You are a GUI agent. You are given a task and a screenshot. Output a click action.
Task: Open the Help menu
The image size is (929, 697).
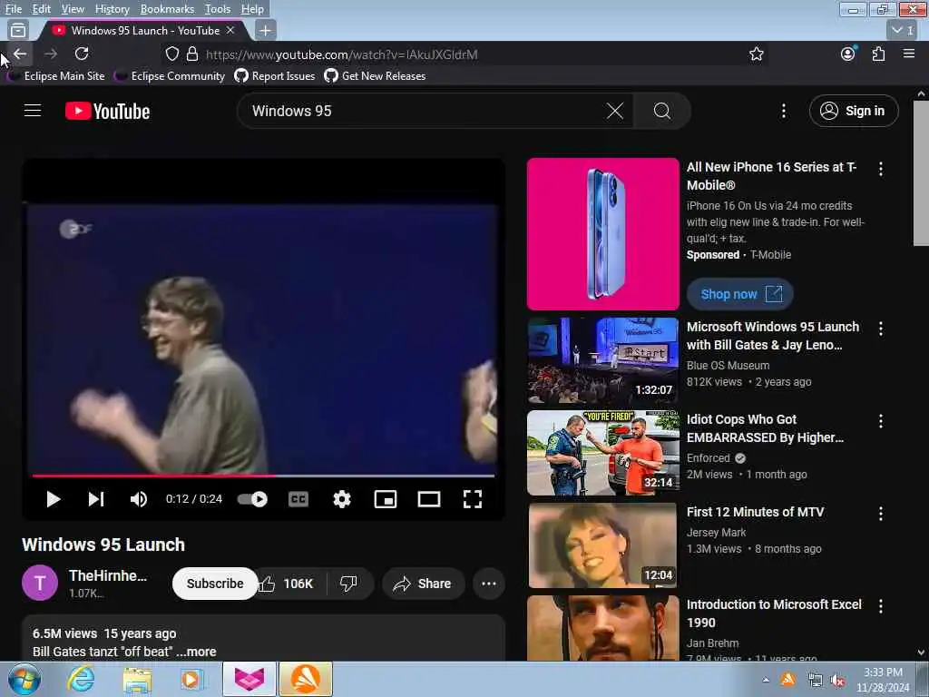pos(252,9)
